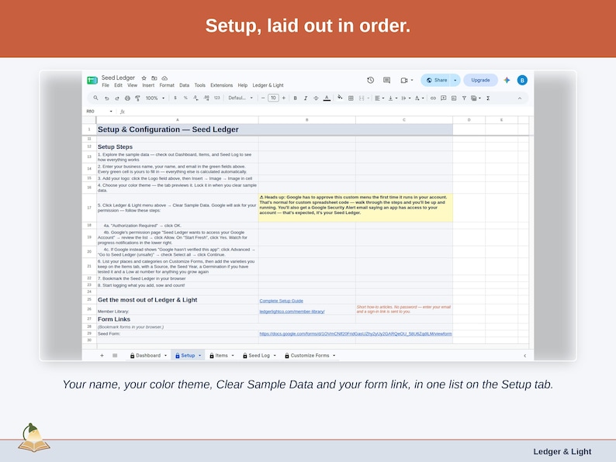This screenshot has height=462, width=616.
Task: Increase decimal places
Action: (x=206, y=98)
